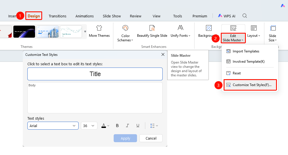Click the Apply button
288x155 pixels.
(x=125, y=138)
